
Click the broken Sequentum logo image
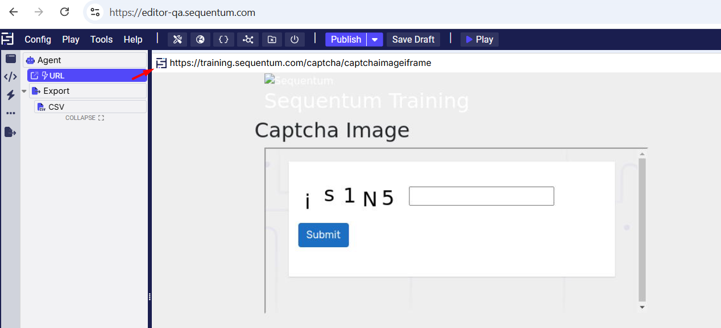point(299,80)
